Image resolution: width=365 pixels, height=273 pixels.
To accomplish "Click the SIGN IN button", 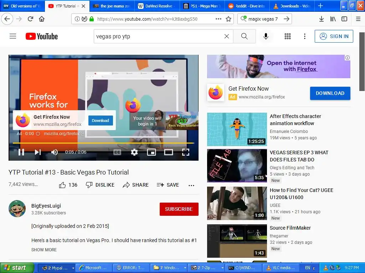I will [334, 36].
